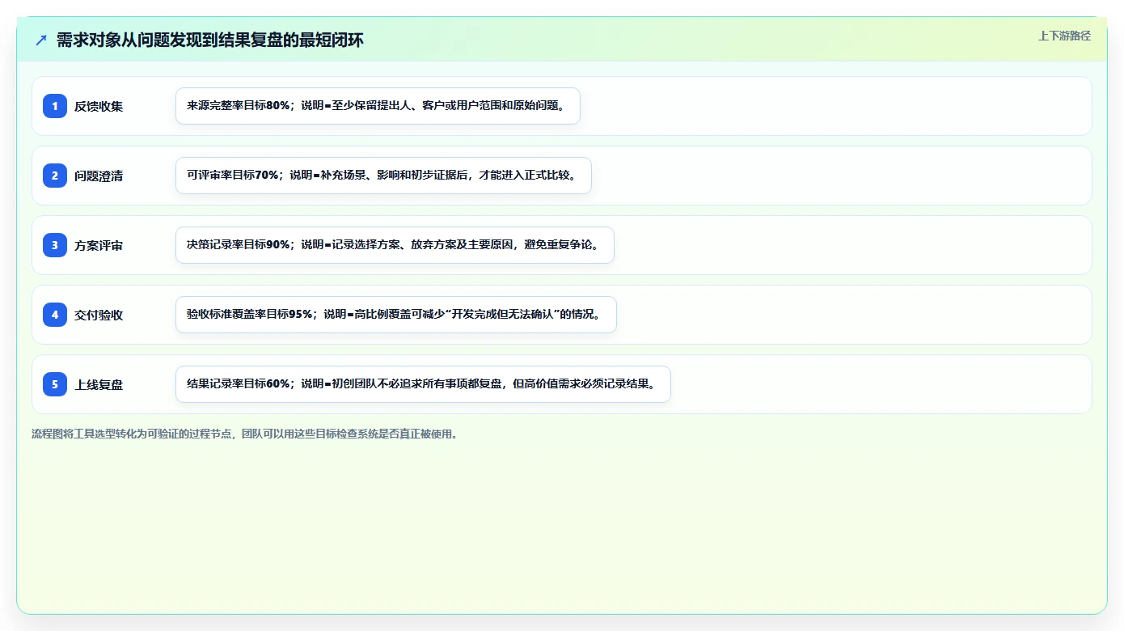The width and height of the screenshot is (1124, 631).
Task: Click the 方案评审 step label
Action: (99, 245)
